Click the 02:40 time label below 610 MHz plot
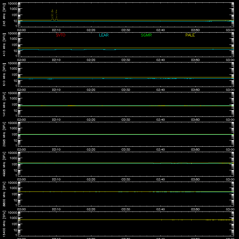Viewport: 239px width, 239px height. (160, 90)
